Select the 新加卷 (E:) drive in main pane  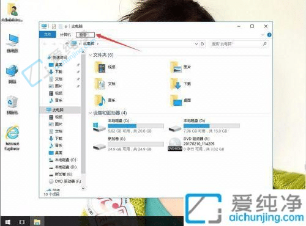click(129, 144)
